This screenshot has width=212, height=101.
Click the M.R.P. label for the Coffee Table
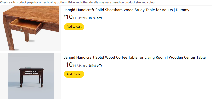point(77,66)
